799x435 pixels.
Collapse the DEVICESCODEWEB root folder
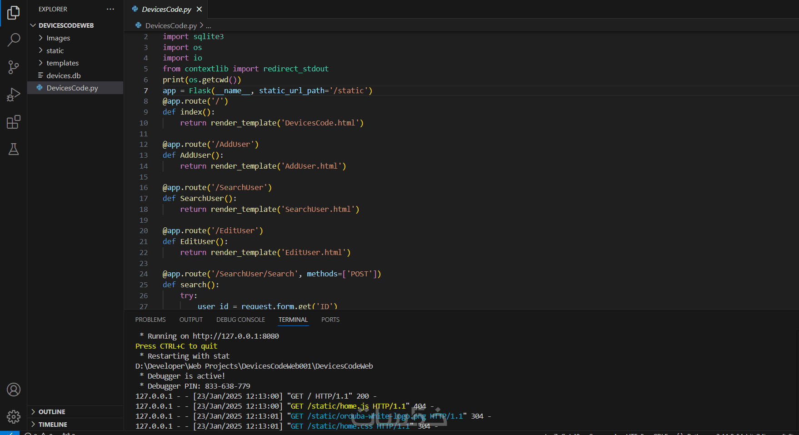point(66,25)
